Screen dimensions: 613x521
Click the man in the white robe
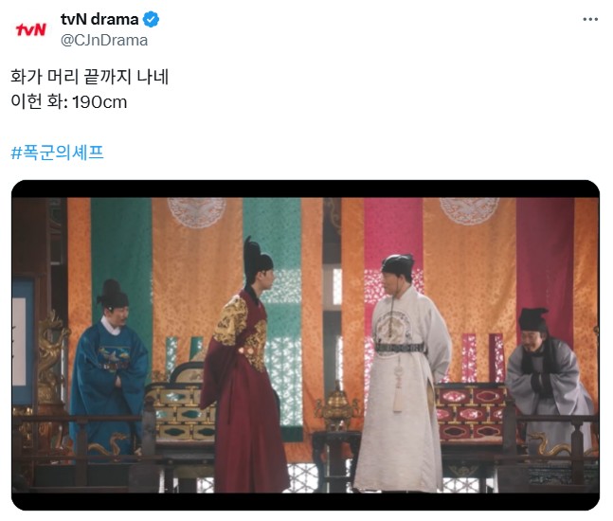[x=403, y=371]
